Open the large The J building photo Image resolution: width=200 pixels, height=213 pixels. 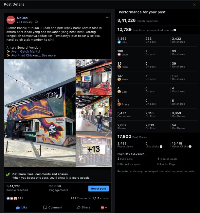pyautogui.click(x=40, y=113)
